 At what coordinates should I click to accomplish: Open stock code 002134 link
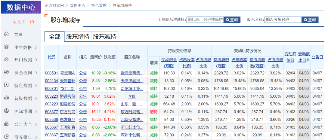pos(51,81)
